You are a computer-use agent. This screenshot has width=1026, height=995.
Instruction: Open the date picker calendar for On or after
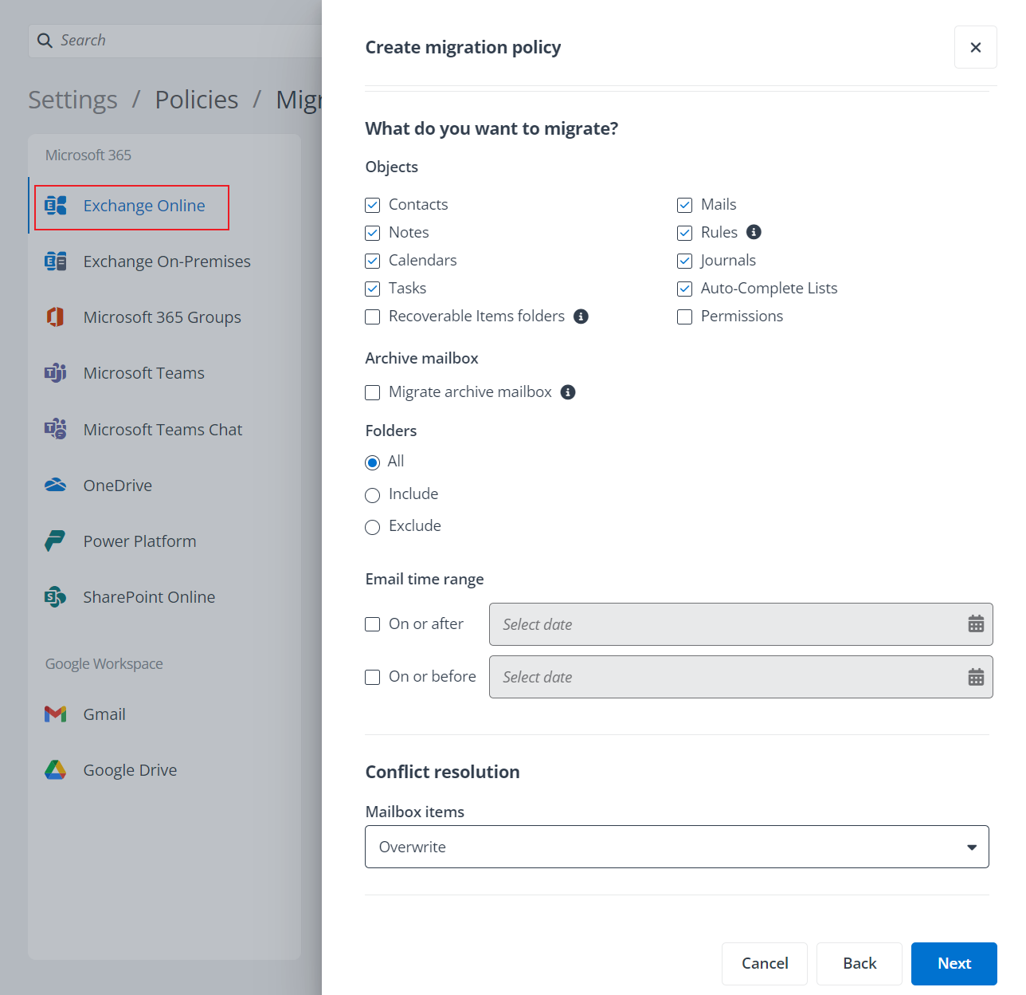point(976,623)
